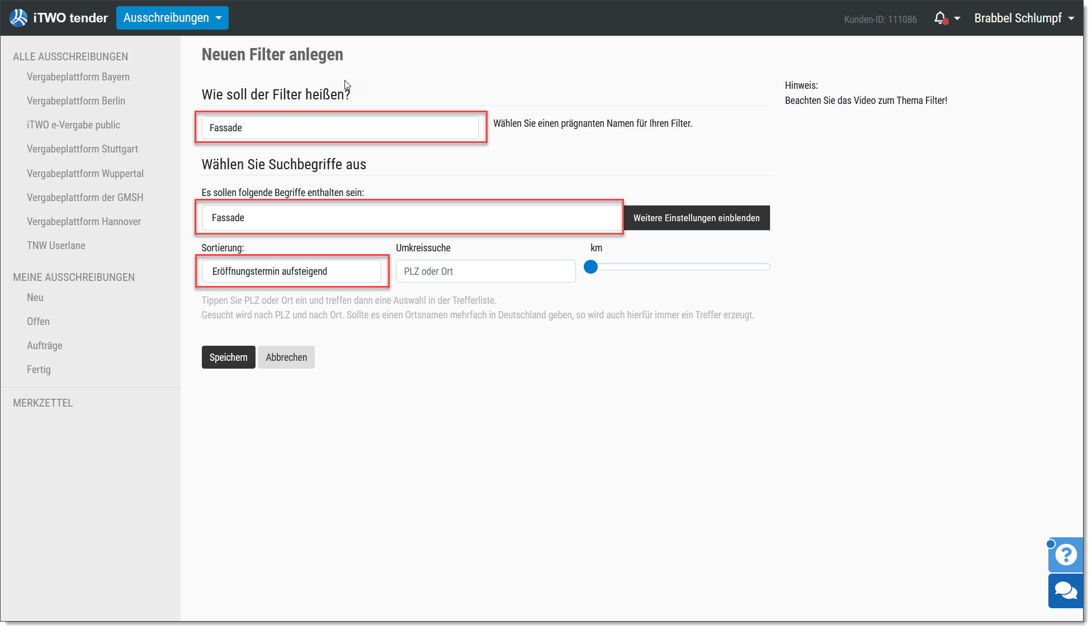
Task: Open iTWO e-Vergabe public
Action: click(x=74, y=125)
